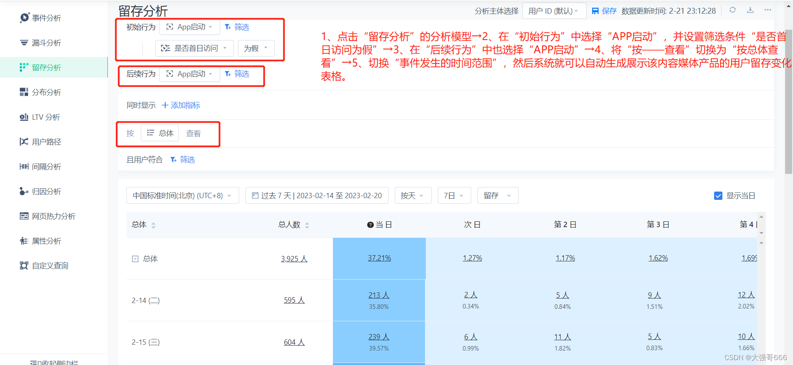Click the download icon in header

coord(750,10)
